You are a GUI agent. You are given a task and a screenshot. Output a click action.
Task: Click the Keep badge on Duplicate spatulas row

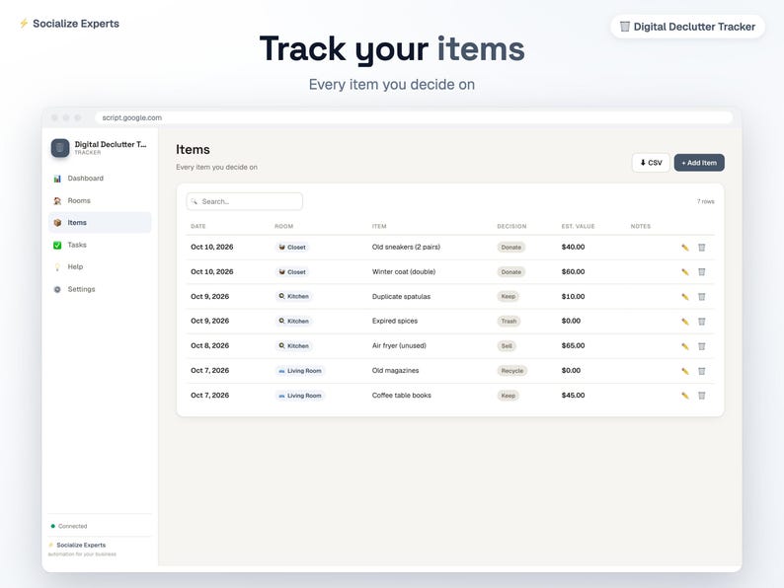[x=508, y=297]
